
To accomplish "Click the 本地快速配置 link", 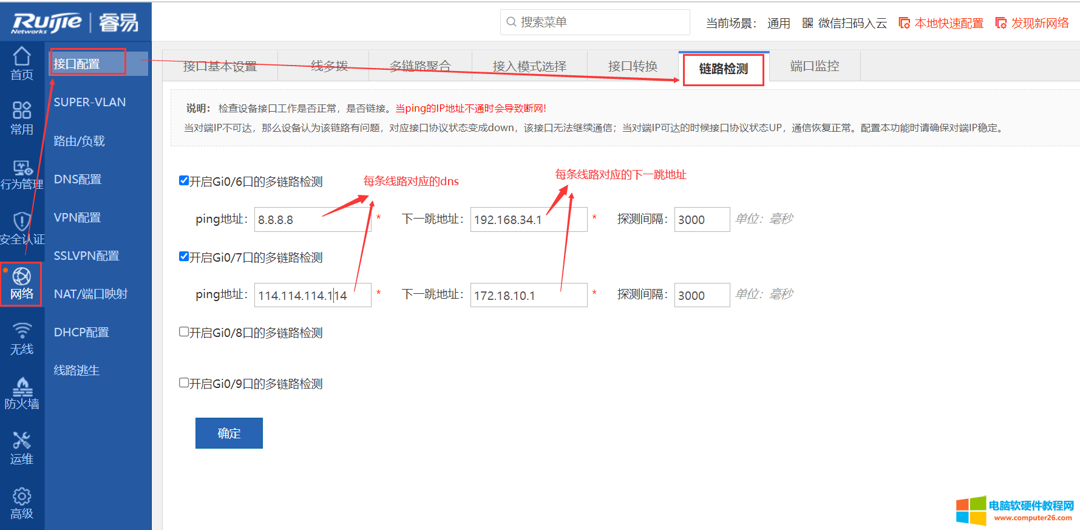I will pos(949,23).
